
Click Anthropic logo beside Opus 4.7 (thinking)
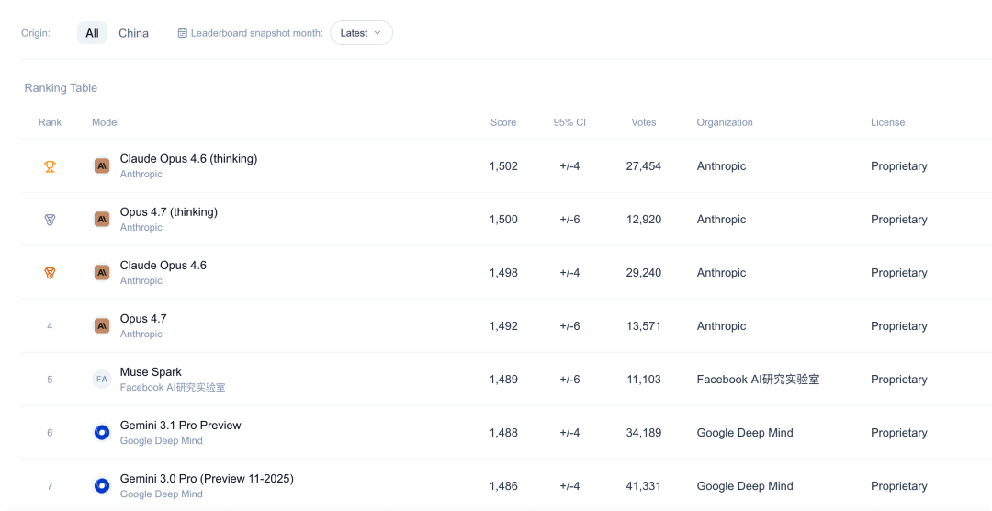pyautogui.click(x=102, y=219)
